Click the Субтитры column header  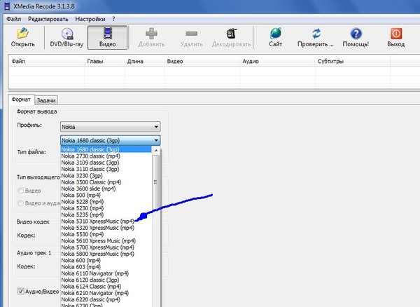click(x=353, y=61)
